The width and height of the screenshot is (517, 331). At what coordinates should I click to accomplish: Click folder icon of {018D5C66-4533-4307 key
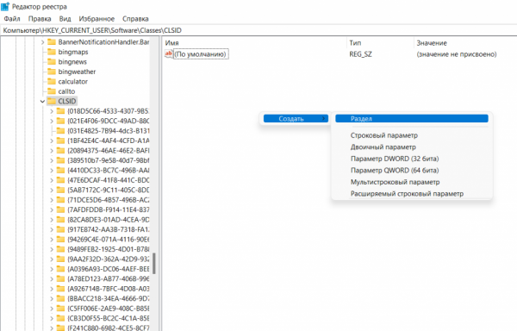[x=60, y=111]
